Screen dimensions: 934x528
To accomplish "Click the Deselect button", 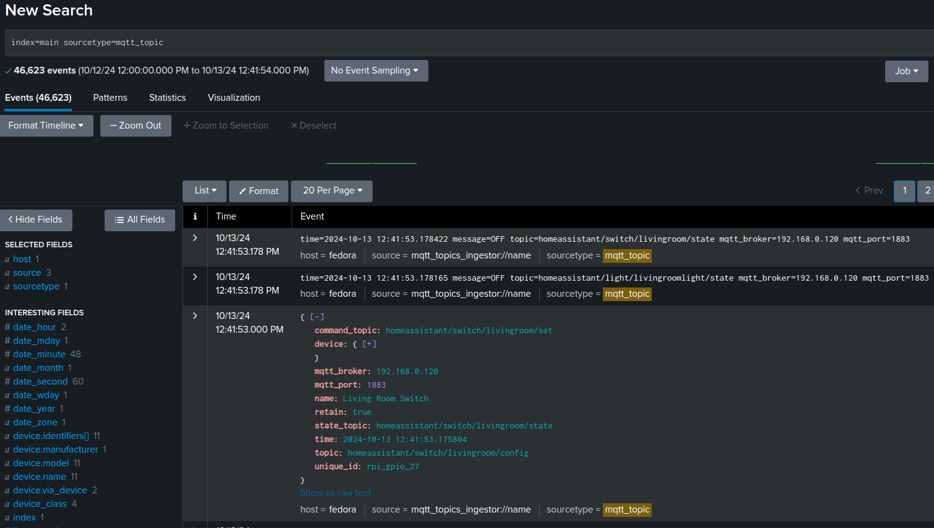I will click(314, 126).
